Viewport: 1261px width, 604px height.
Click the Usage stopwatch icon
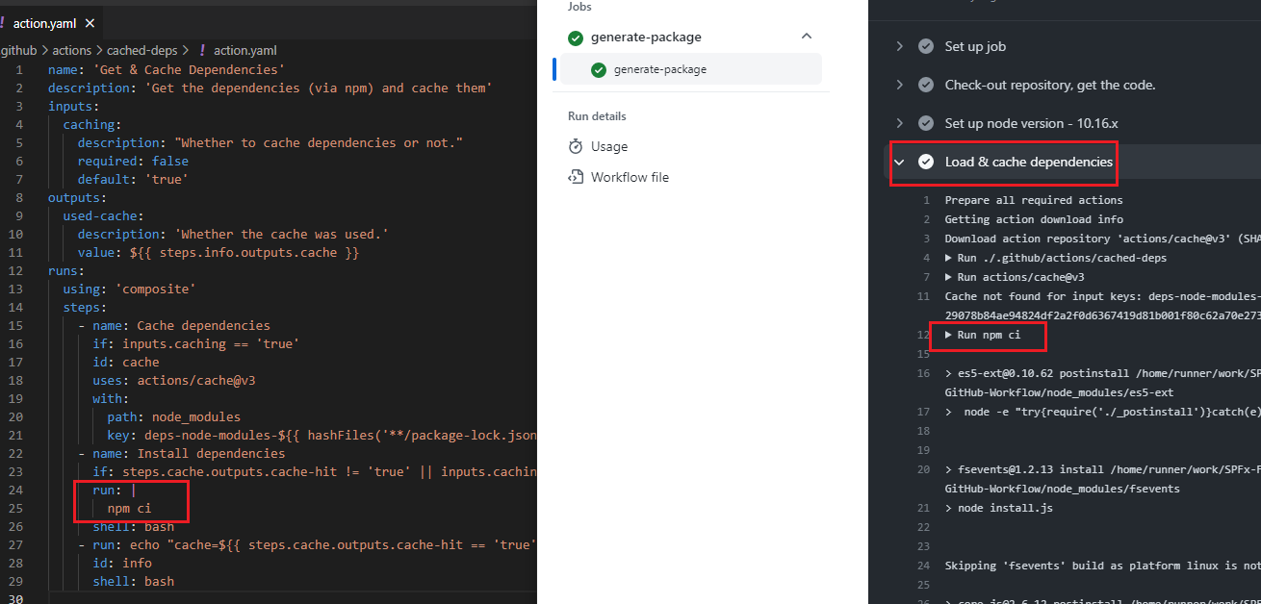click(x=576, y=146)
